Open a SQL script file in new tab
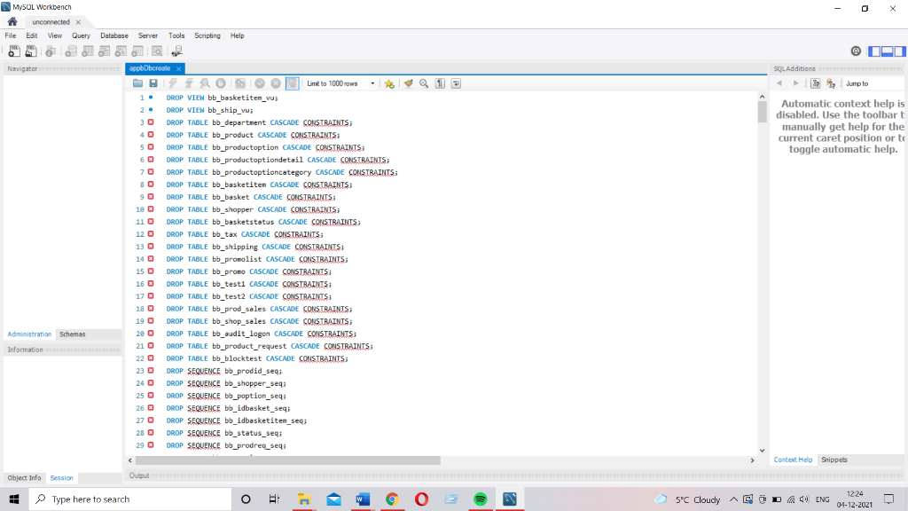Screen dimensions: 908x511 31,51
